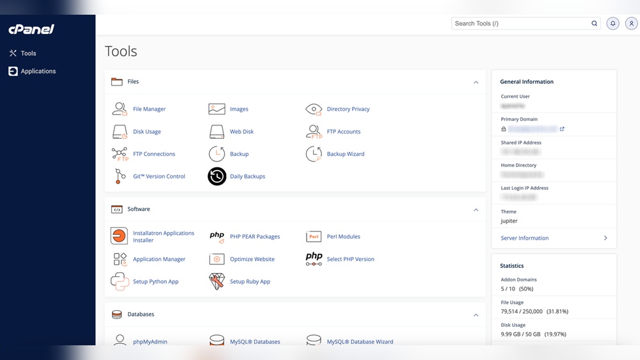Open the Git Version Control link

point(159,176)
